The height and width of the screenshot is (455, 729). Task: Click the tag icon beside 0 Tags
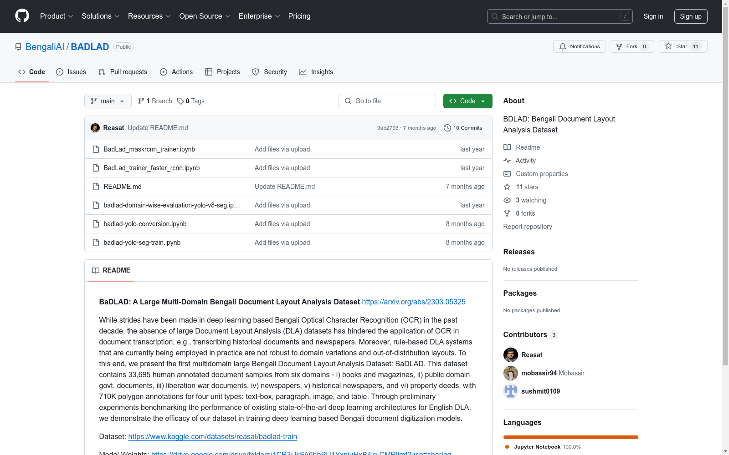click(x=180, y=101)
